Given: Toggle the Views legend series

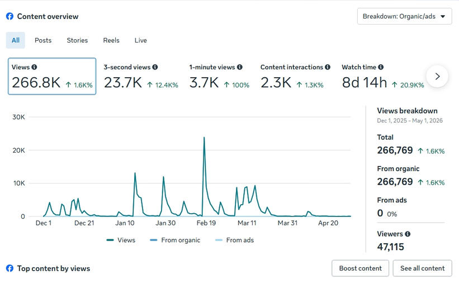Looking at the screenshot, I should tap(121, 240).
